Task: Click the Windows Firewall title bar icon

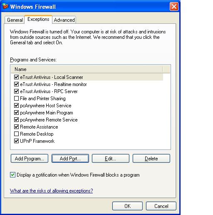Action: [x=5, y=6]
